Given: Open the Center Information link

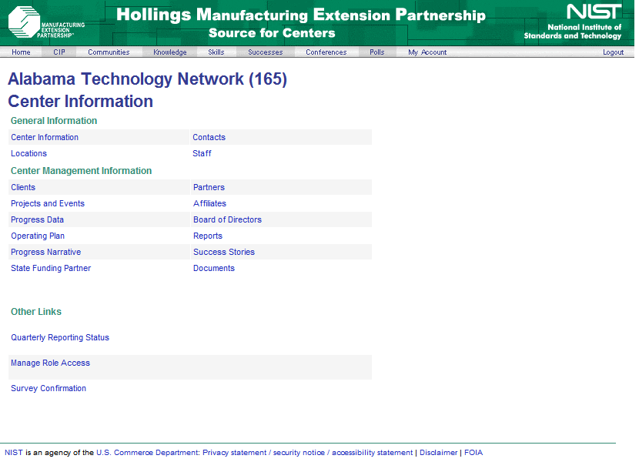Looking at the screenshot, I should [x=45, y=137].
